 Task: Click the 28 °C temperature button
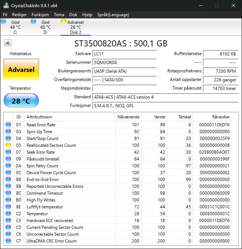(21, 101)
